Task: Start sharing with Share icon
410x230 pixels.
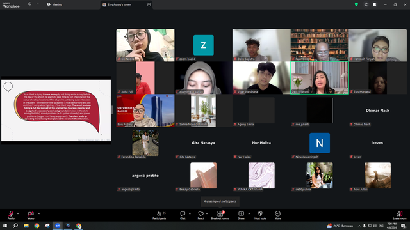Action: tap(241, 215)
